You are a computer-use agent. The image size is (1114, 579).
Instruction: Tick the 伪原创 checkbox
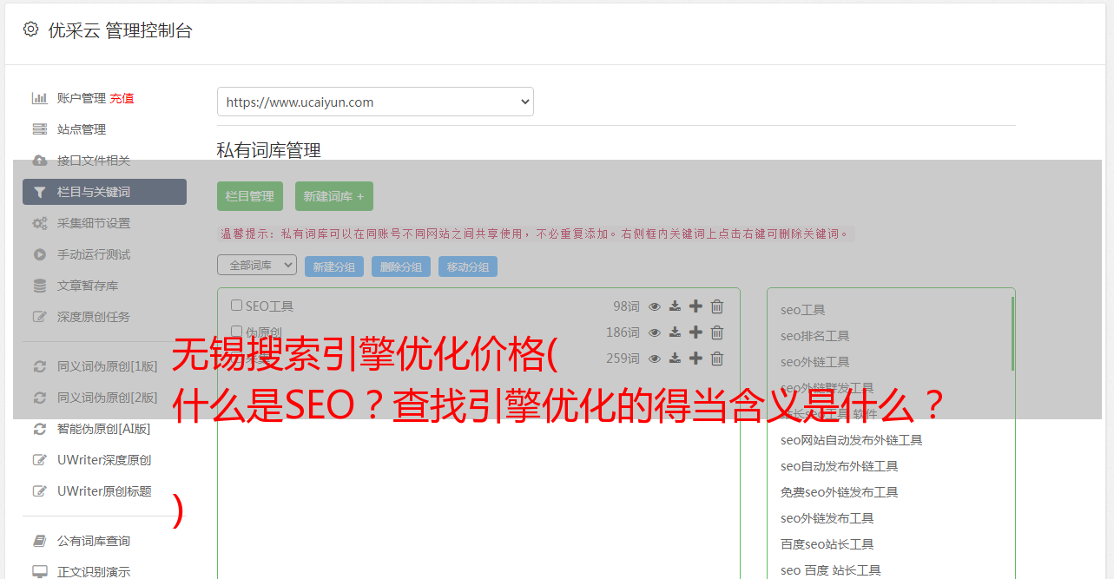click(236, 332)
